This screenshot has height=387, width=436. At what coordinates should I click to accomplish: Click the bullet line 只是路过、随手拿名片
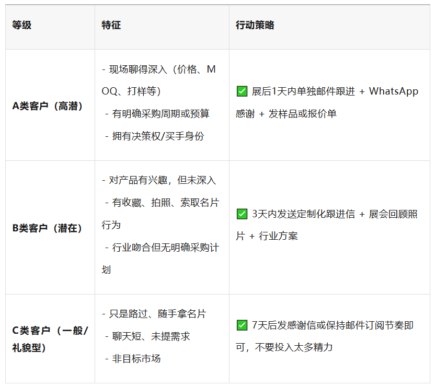click(x=153, y=314)
